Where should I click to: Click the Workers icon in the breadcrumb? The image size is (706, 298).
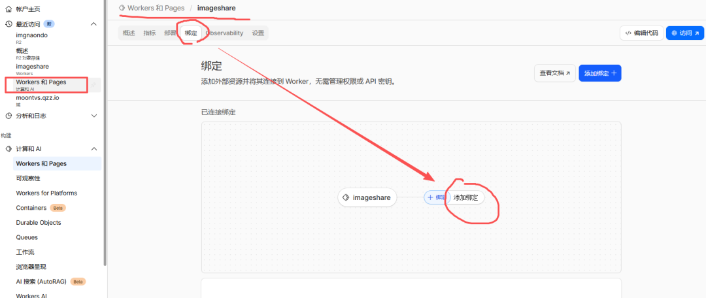click(122, 8)
